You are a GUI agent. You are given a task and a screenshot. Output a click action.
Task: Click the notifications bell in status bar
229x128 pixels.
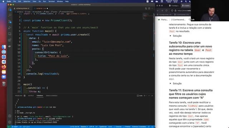pyautogui.click(x=152, y=127)
